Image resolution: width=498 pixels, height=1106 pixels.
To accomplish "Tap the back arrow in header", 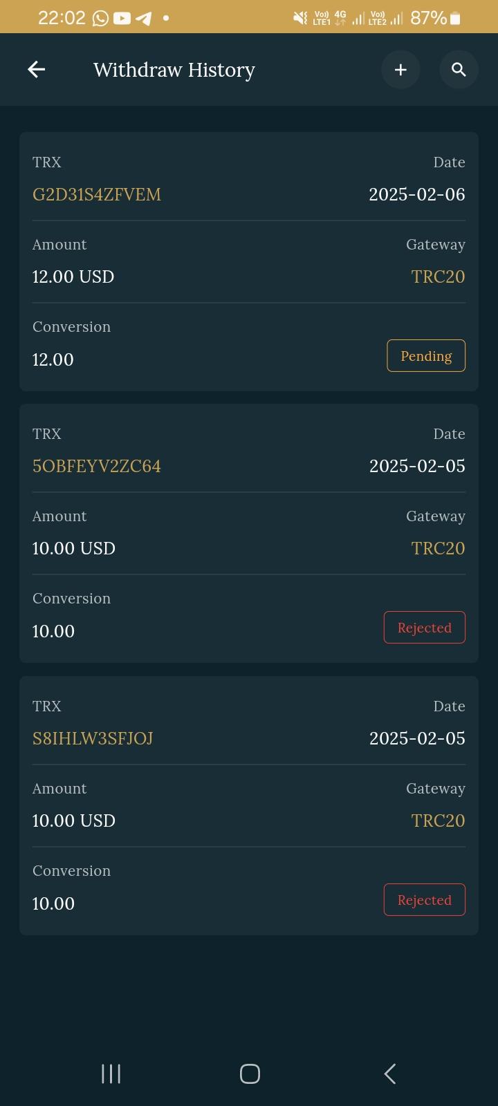I will [36, 69].
